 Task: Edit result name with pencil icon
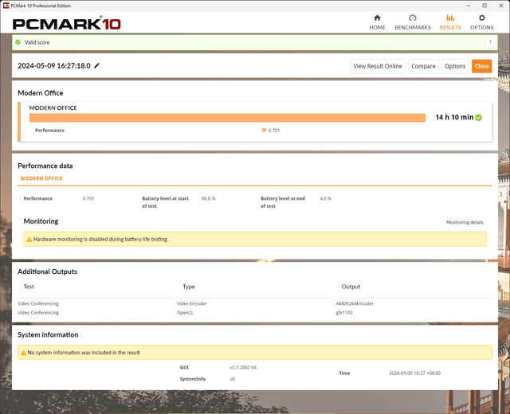tap(97, 65)
